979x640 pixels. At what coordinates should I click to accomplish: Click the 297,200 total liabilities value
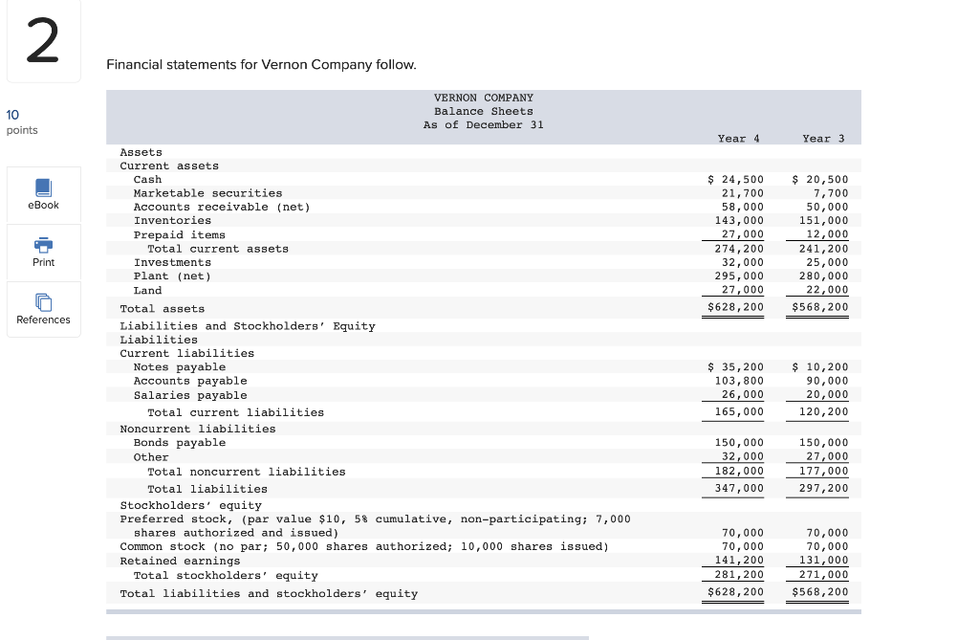point(824,489)
